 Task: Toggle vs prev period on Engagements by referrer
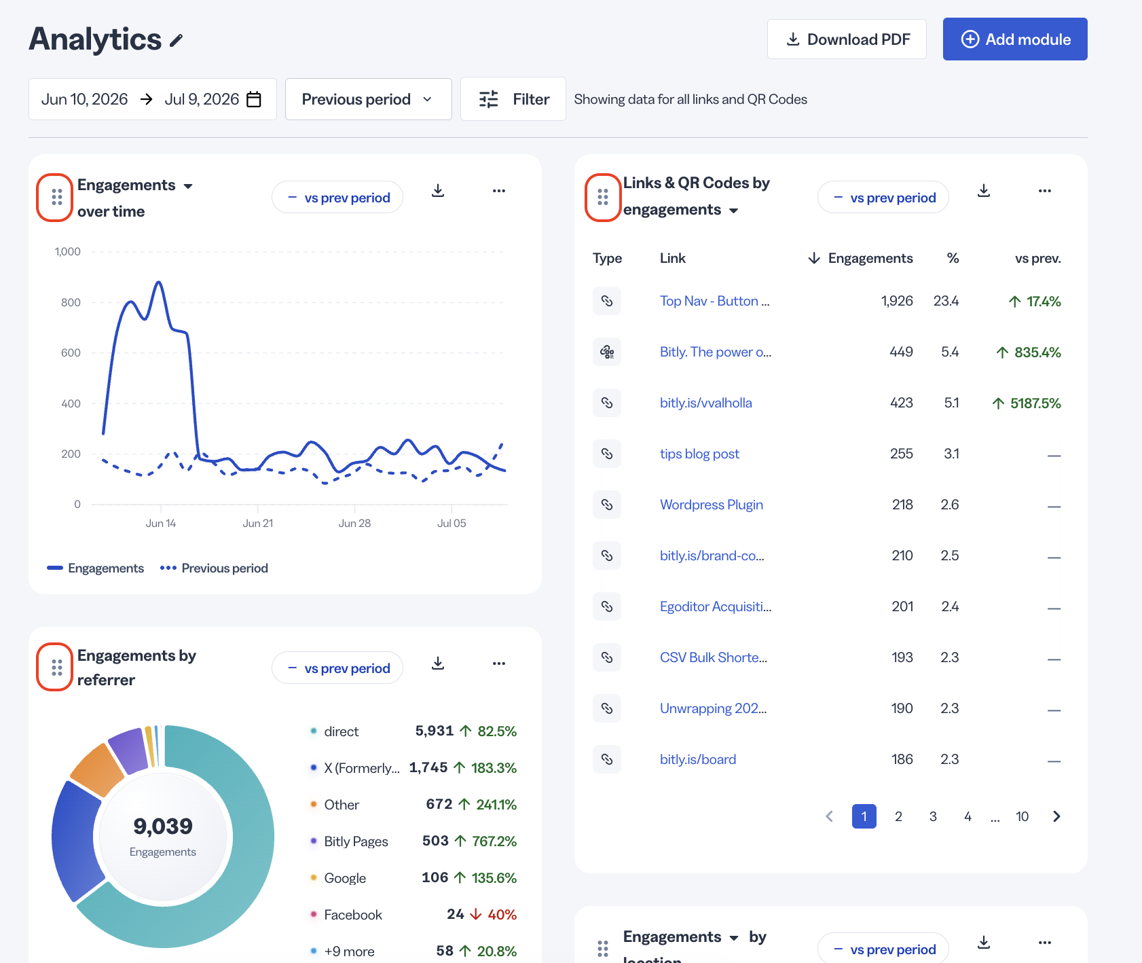click(337, 668)
